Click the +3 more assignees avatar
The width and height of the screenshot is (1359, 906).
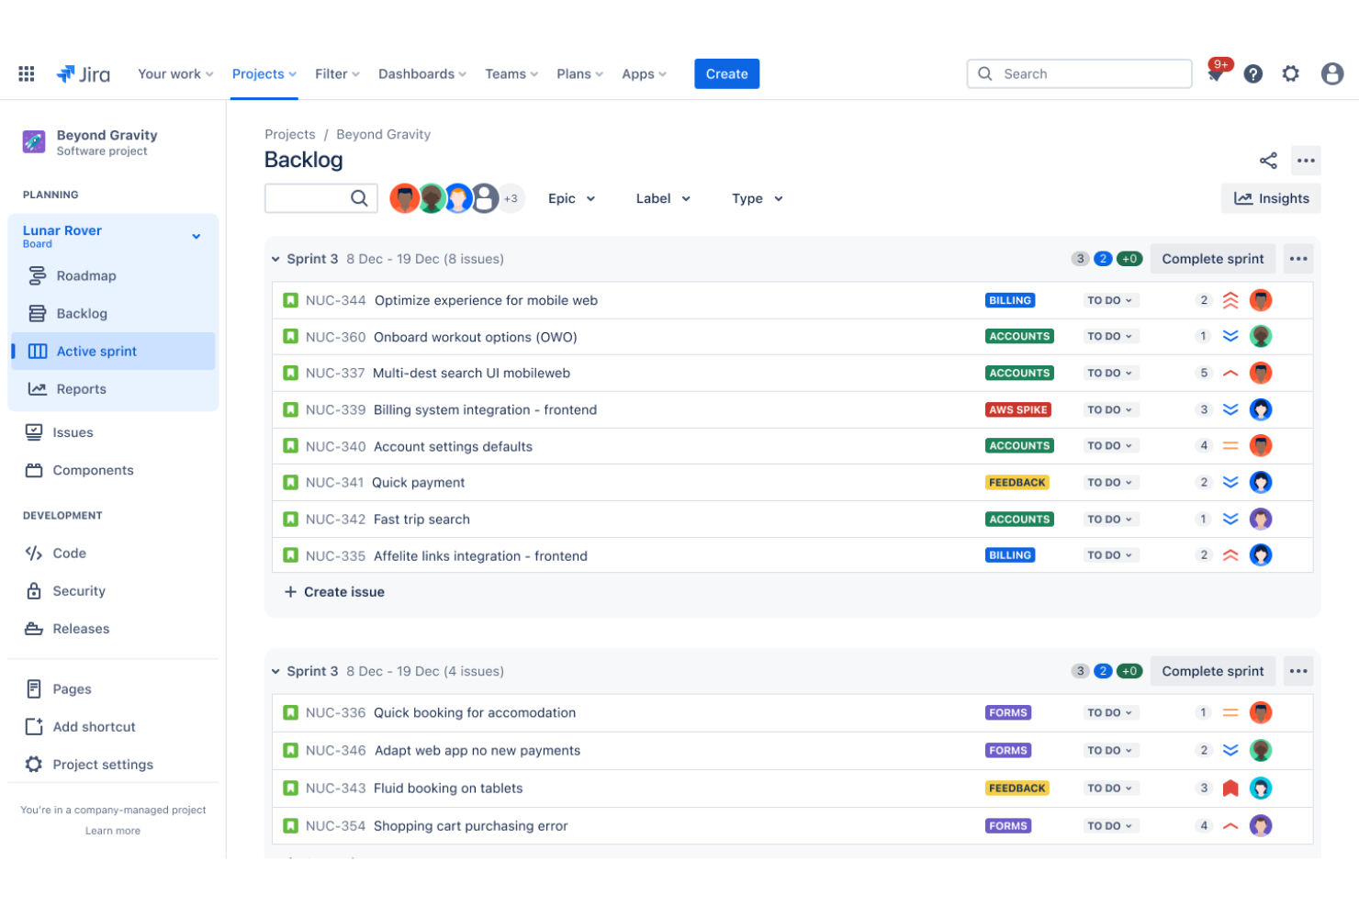[x=511, y=198]
